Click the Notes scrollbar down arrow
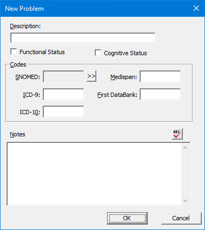The height and width of the screenshot is (230, 205). pos(185,201)
